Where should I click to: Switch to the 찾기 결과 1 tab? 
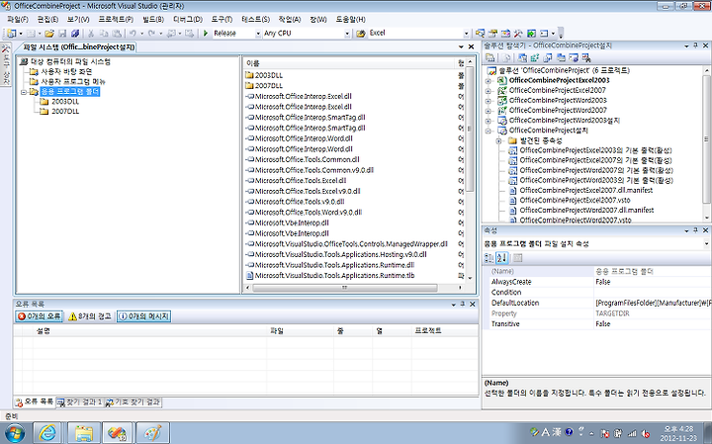(x=81, y=402)
